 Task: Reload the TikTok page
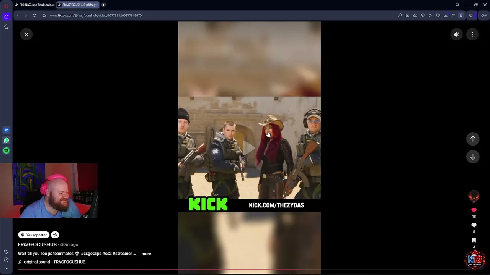pyautogui.click(x=34, y=15)
